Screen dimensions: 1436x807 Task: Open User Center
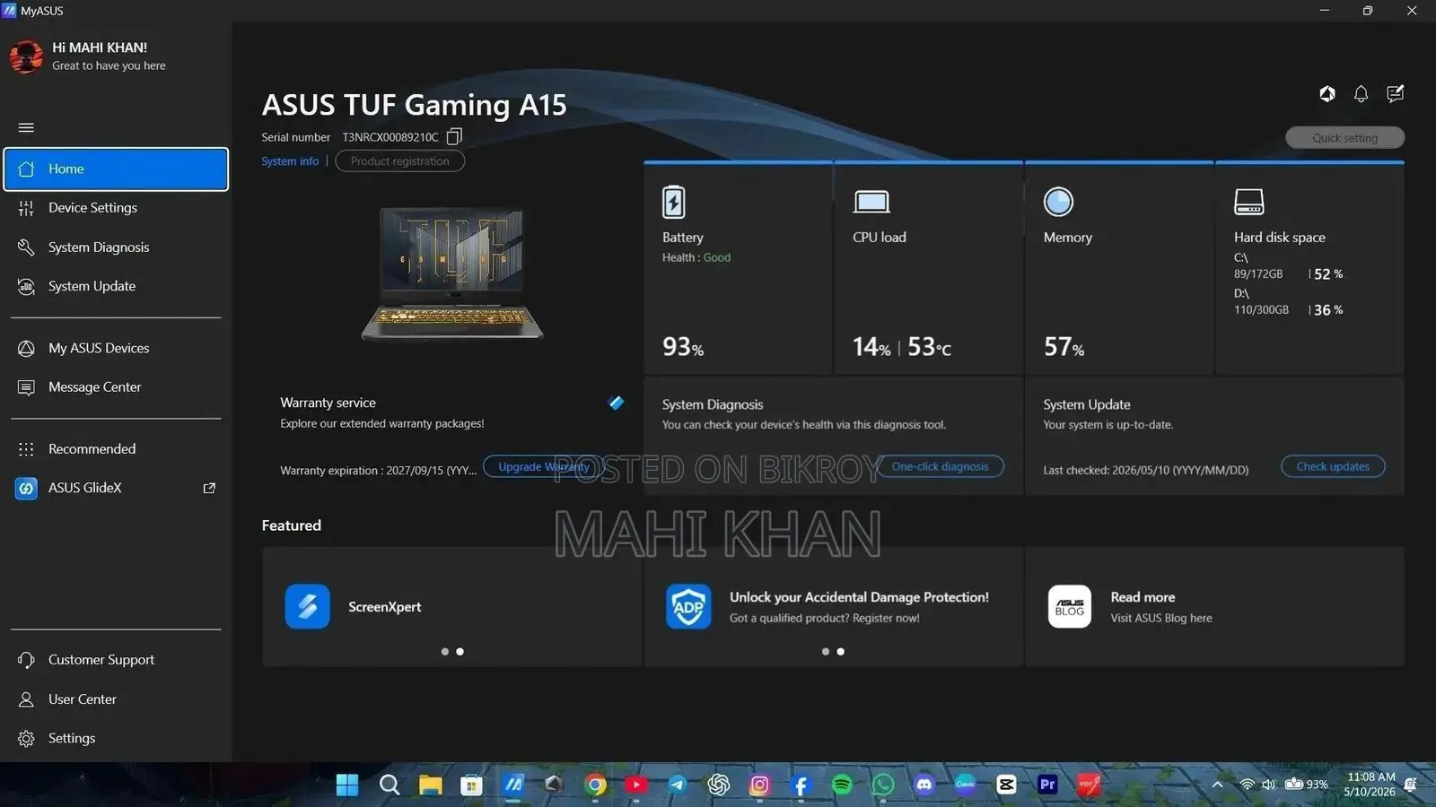click(x=116, y=699)
